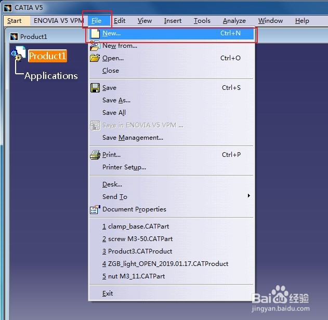Open the Help menu
The width and height of the screenshot is (328, 320).
pos(302,21)
